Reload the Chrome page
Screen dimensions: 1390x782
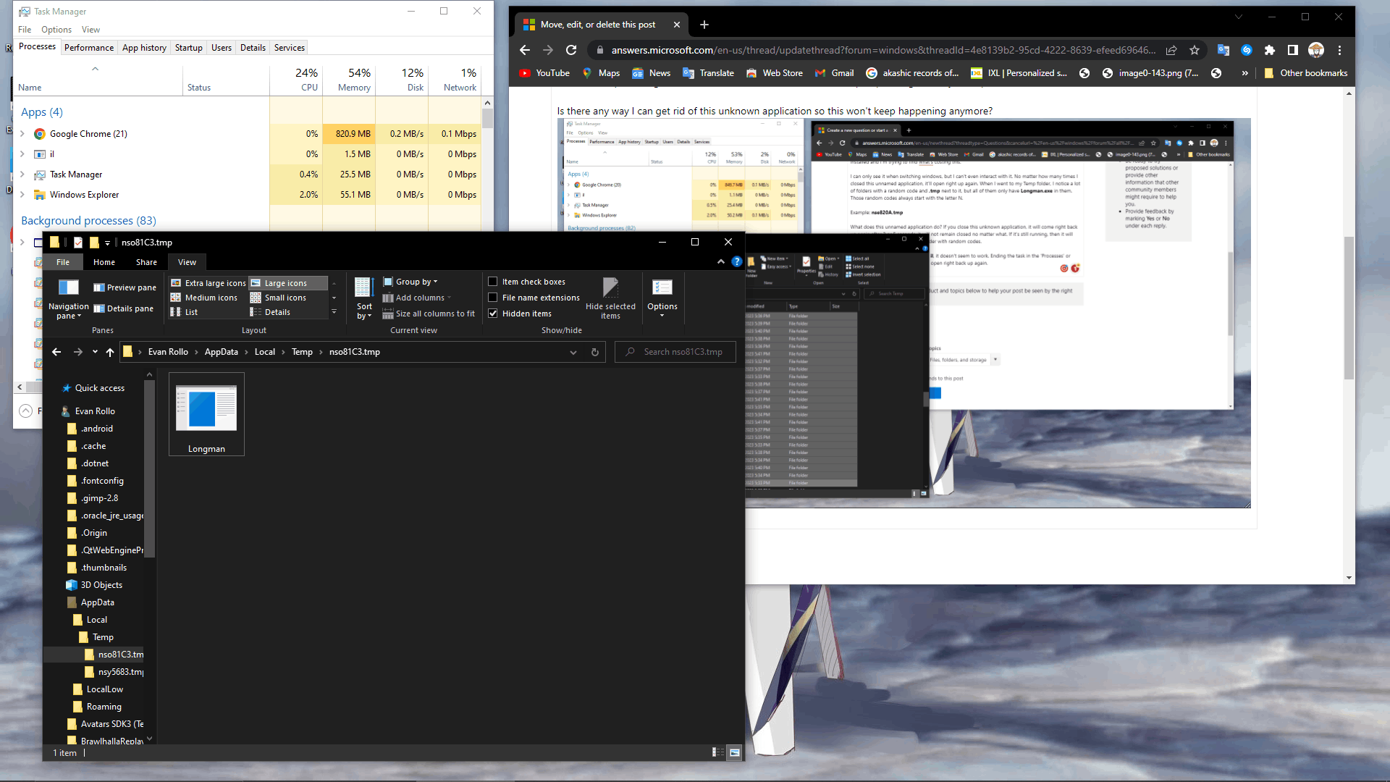tap(571, 50)
